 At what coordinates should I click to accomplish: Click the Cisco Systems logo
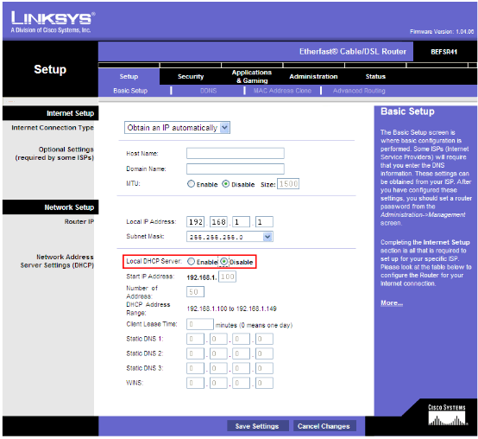pos(447,415)
